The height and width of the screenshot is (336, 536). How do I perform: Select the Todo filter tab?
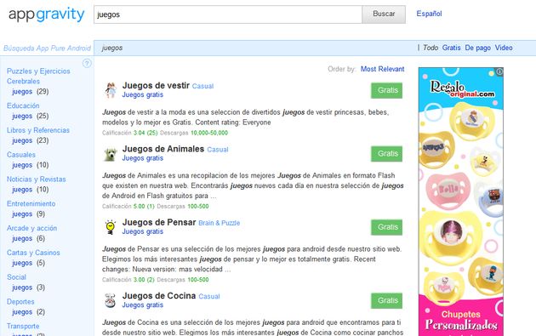click(430, 48)
